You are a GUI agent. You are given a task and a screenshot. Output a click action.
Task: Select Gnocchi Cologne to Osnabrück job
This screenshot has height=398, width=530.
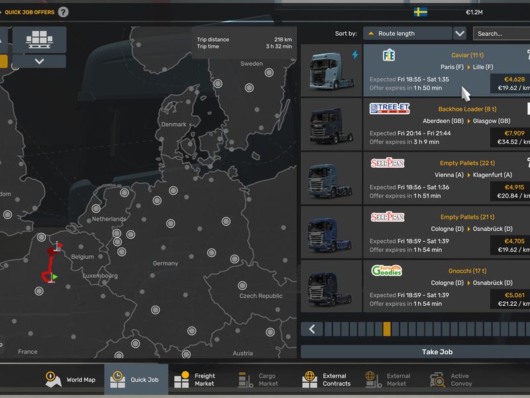(x=447, y=286)
